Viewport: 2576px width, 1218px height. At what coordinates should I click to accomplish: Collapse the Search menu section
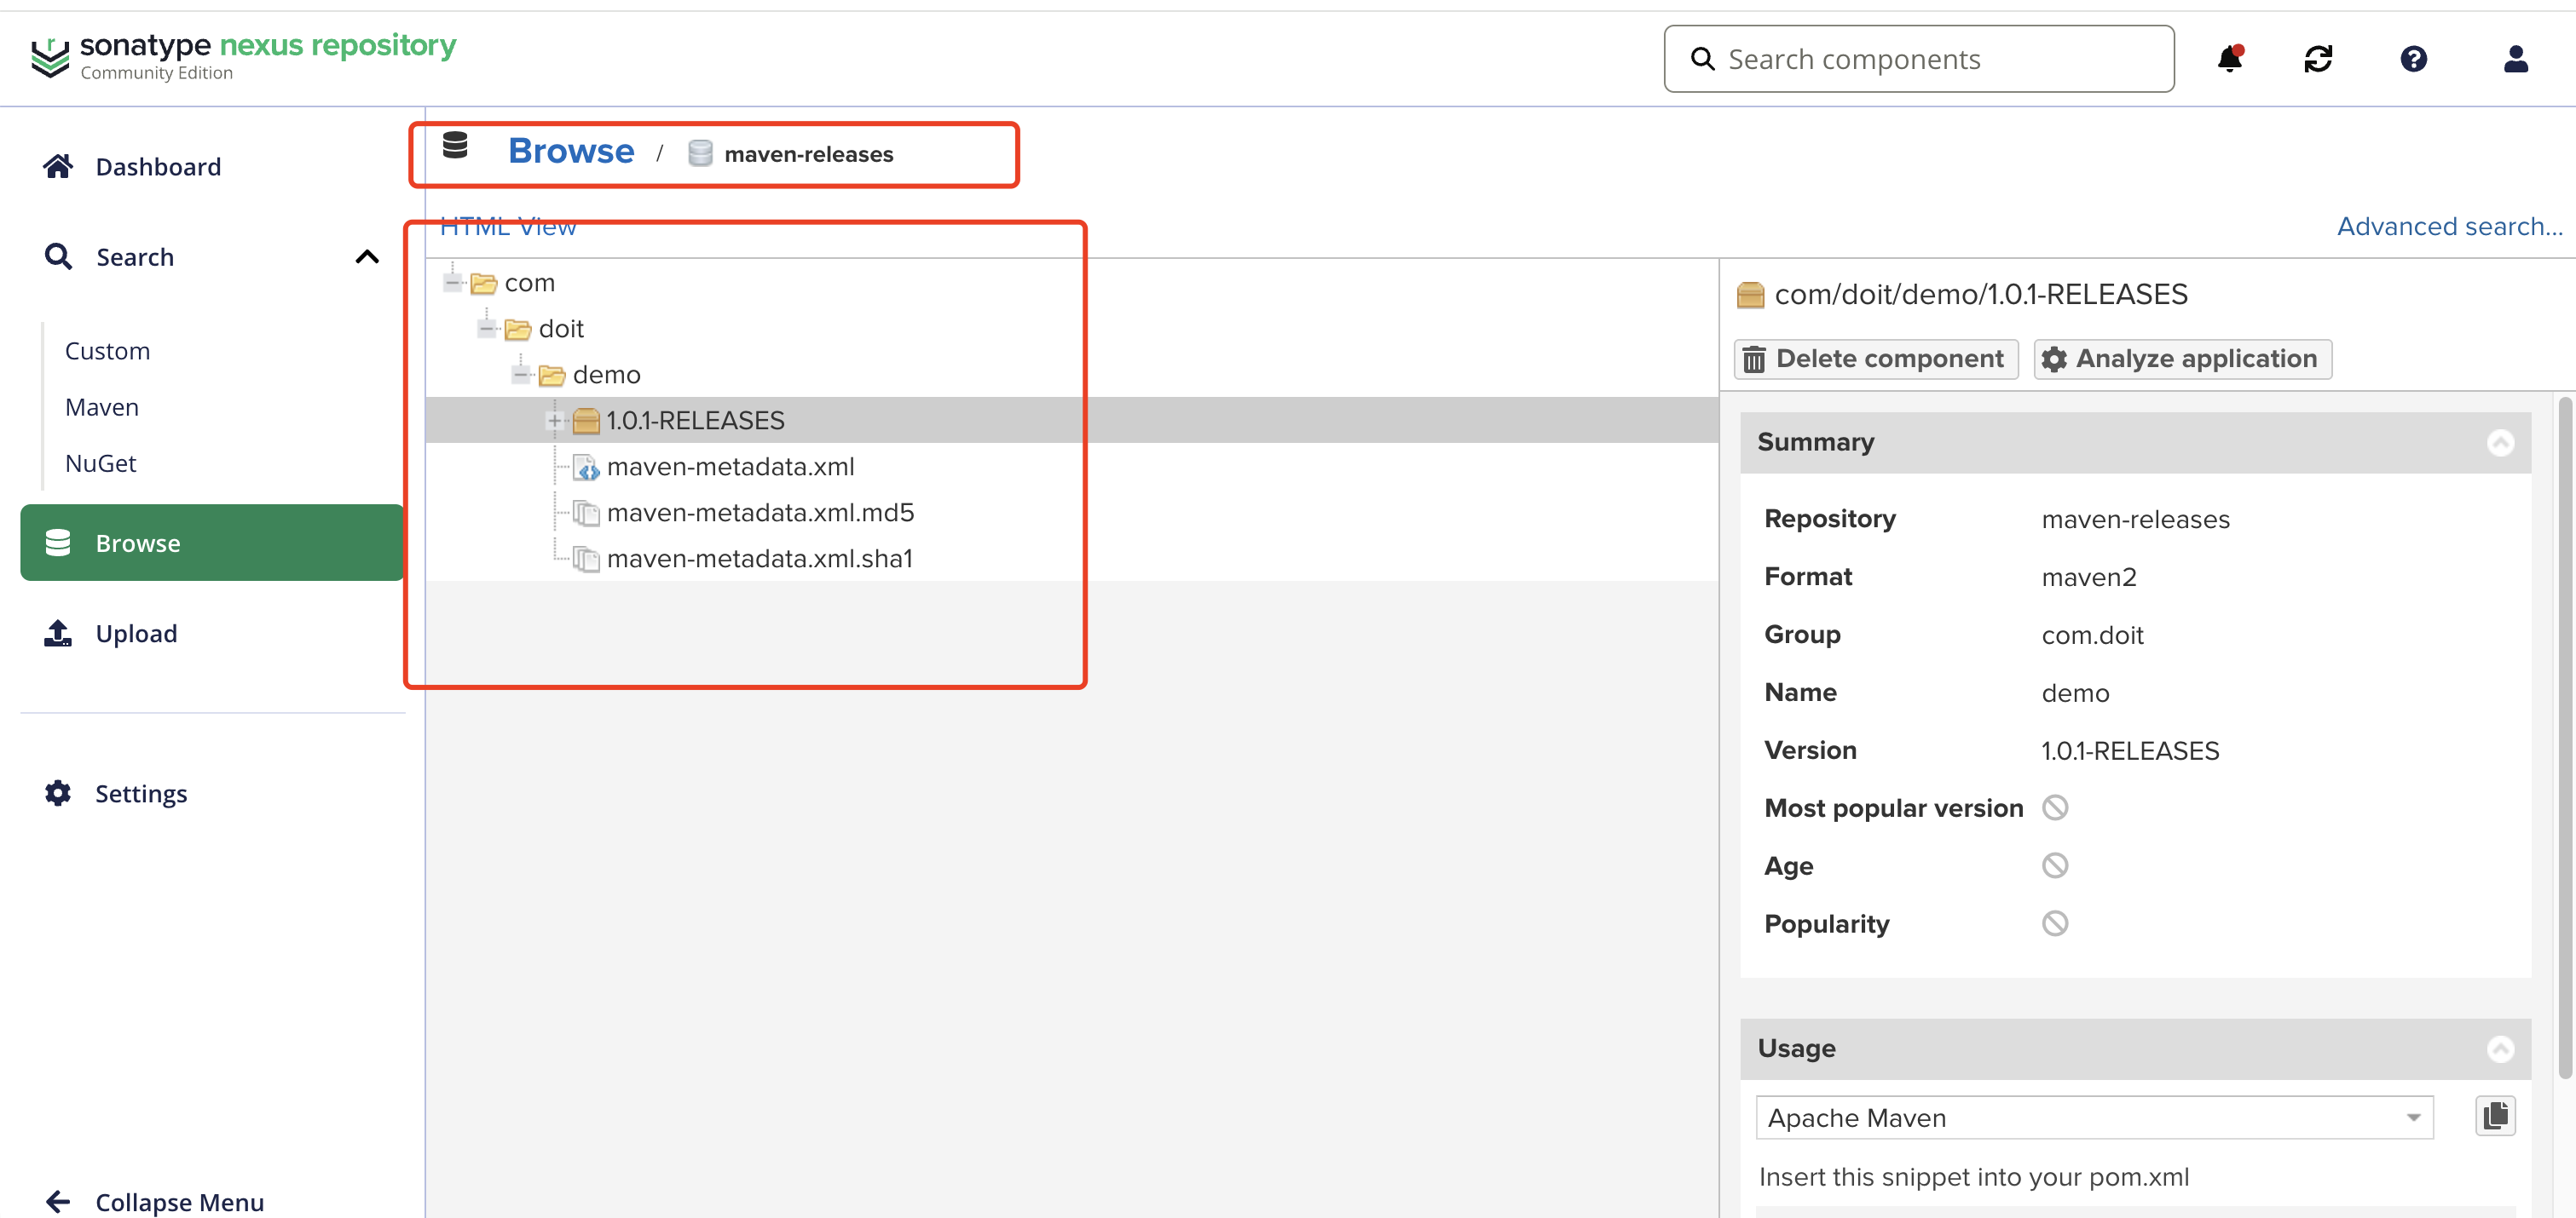pyautogui.click(x=367, y=256)
